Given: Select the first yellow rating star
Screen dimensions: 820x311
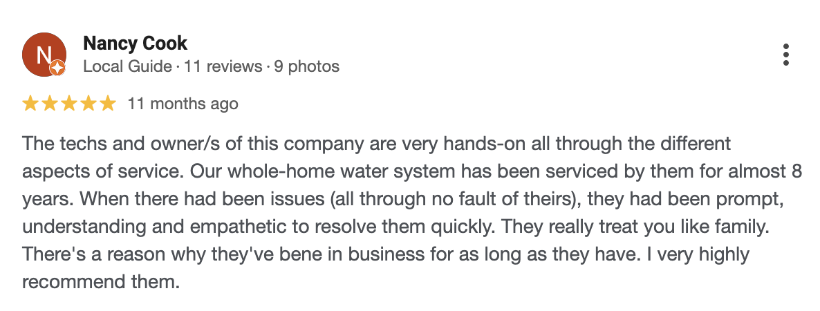Looking at the screenshot, I should (x=30, y=104).
